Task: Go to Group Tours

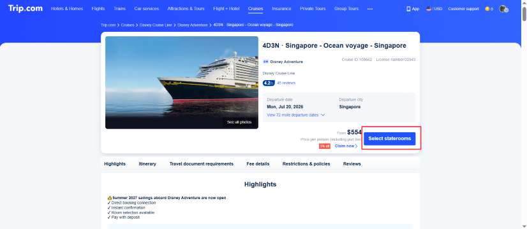Action: (346, 9)
